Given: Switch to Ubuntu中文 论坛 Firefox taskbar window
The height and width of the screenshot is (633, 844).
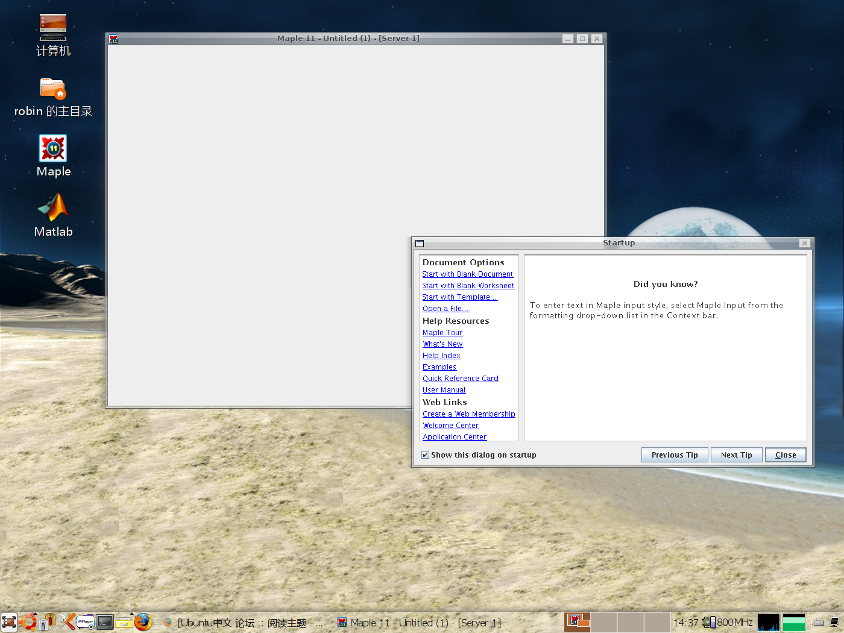Looking at the screenshot, I should coord(244,623).
